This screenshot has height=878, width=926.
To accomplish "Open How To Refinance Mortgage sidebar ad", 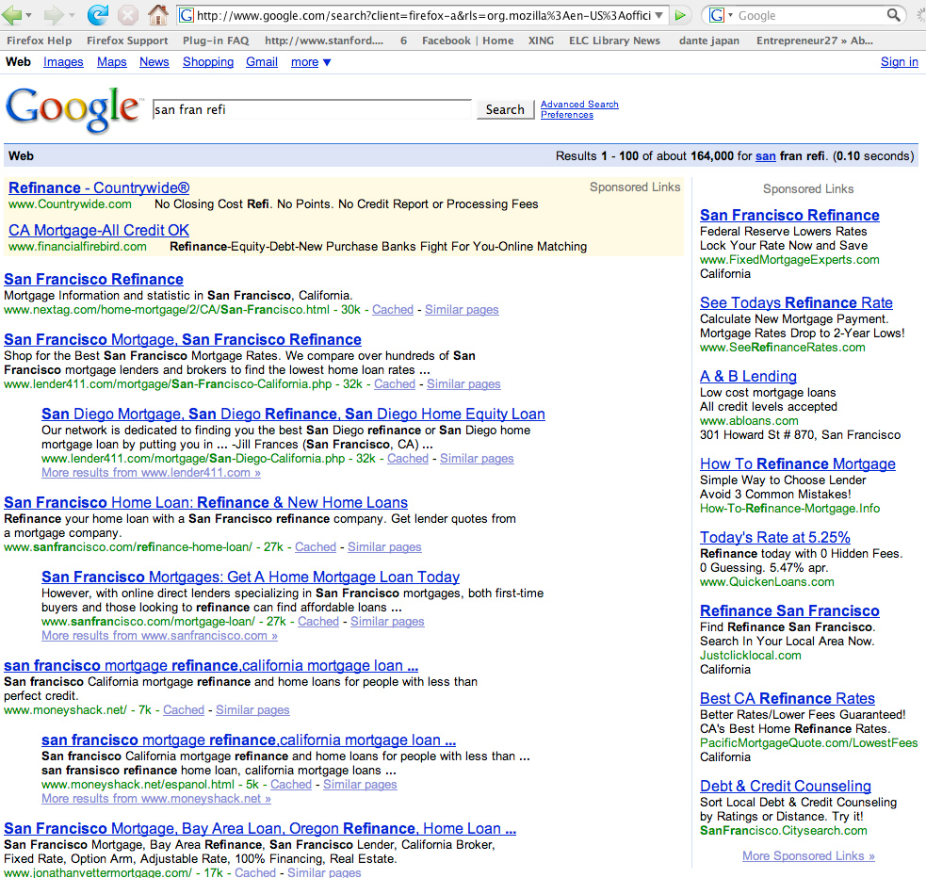I will pos(798,464).
